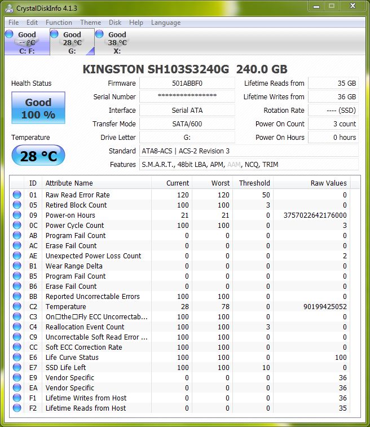Image resolution: width=370 pixels, height=427 pixels.
Task: Click the blue status orb for disk X:
Action: click(x=99, y=34)
